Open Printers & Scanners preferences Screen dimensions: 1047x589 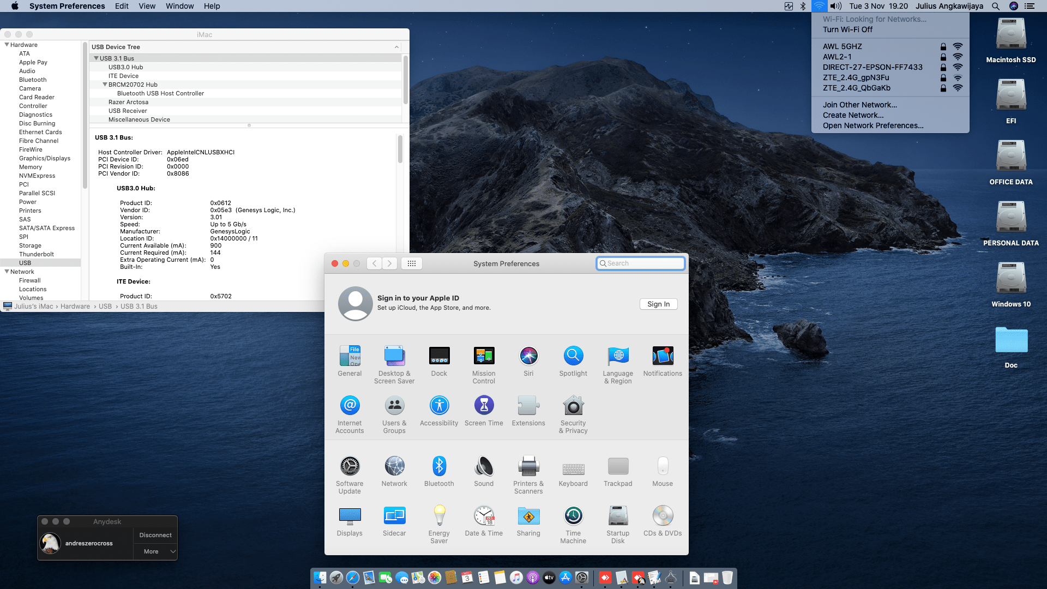[528, 475]
